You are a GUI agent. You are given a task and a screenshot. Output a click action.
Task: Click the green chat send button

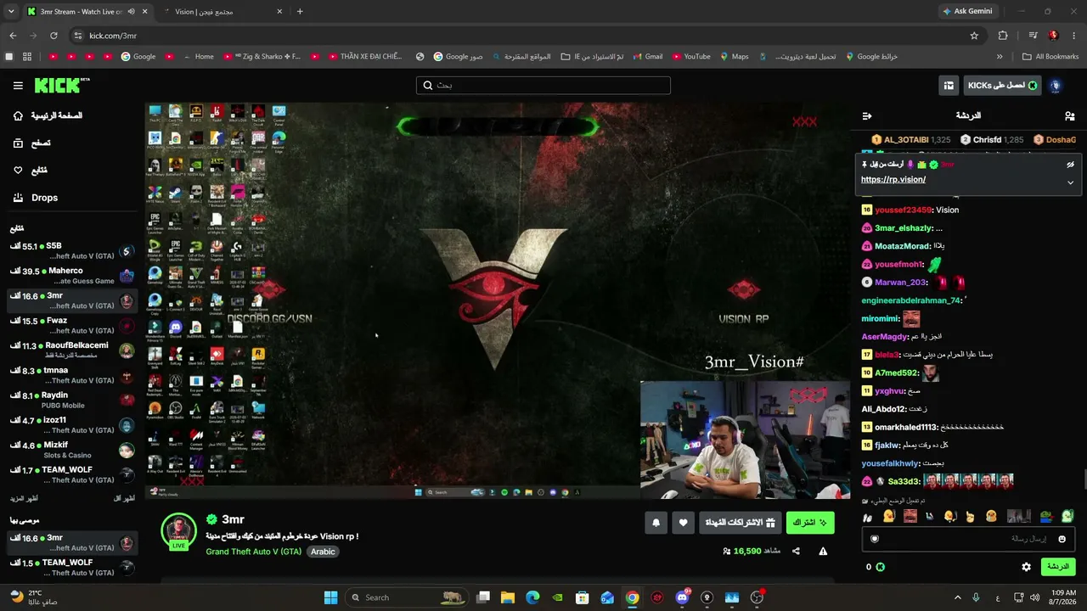click(1057, 567)
